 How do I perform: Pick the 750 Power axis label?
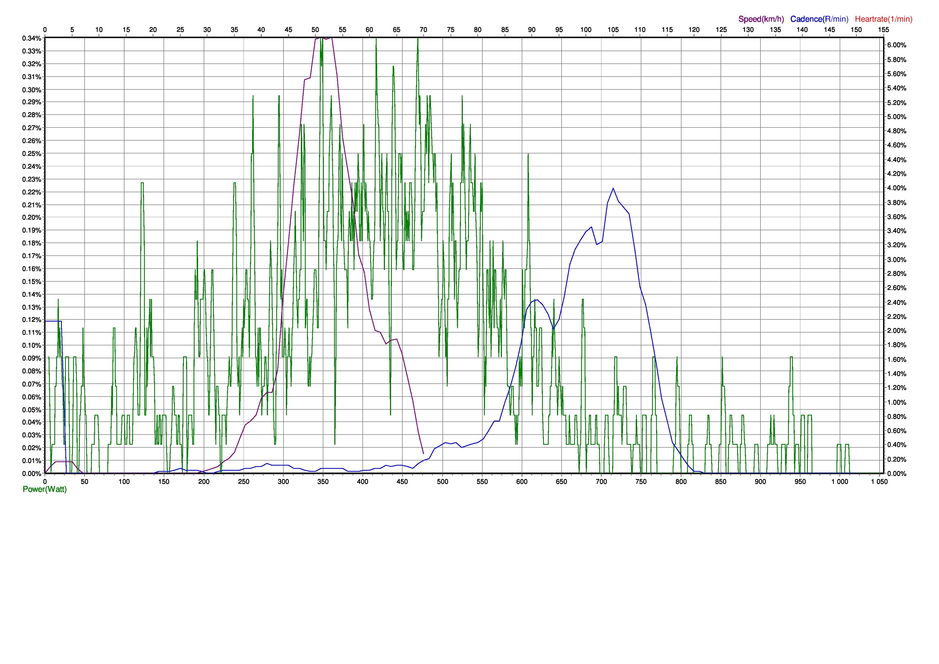641,481
